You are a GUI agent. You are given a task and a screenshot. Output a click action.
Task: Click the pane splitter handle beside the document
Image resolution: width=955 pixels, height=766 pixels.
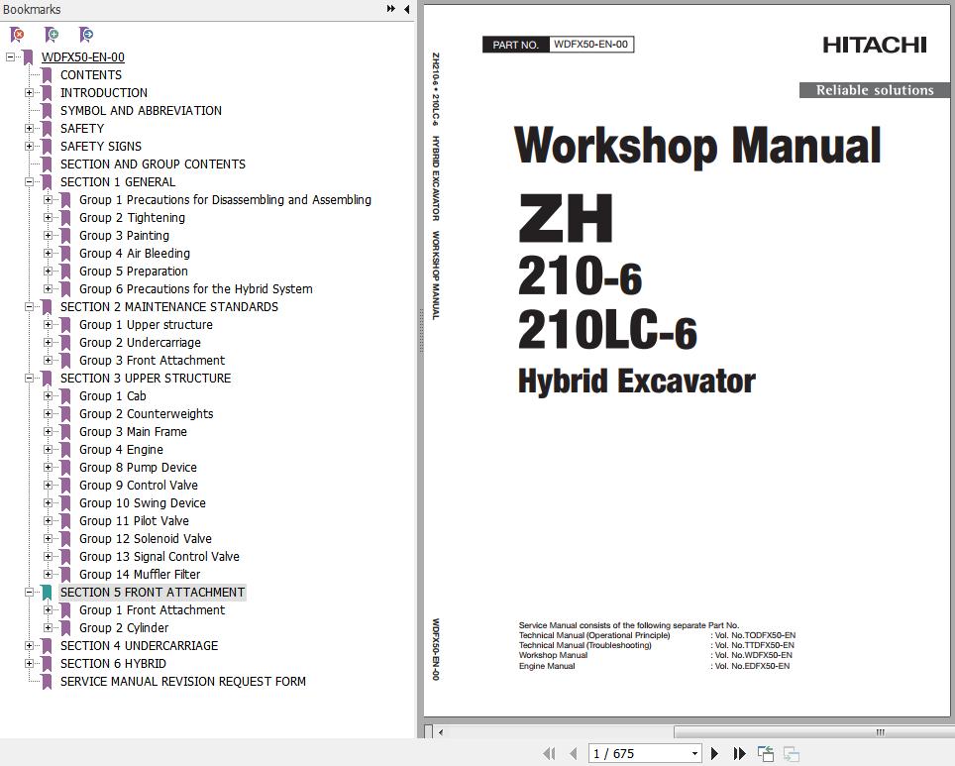coord(420,330)
